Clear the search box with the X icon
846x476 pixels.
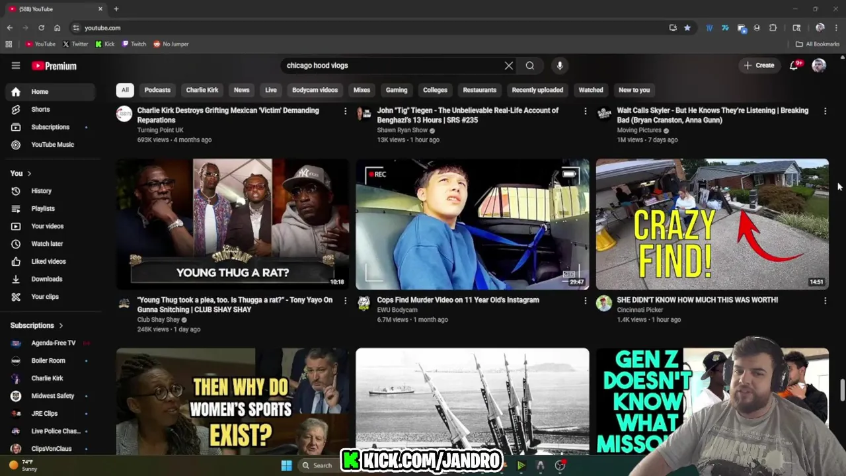coord(509,65)
